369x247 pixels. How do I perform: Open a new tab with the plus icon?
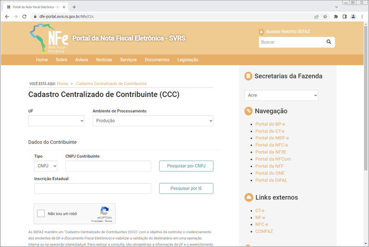tap(74, 7)
